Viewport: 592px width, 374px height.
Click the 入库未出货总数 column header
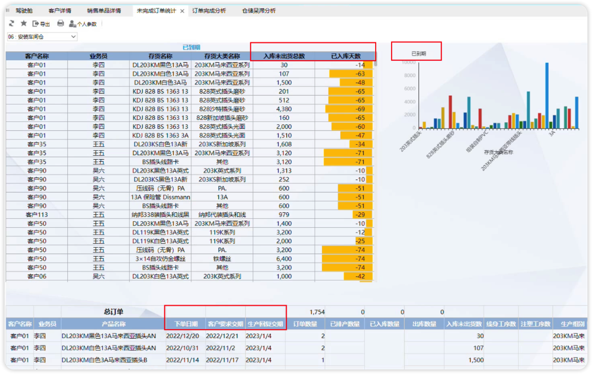(x=284, y=56)
